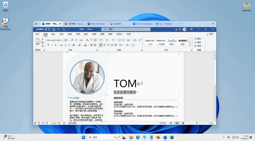Apply Bold formatting to the text

tap(48, 45)
